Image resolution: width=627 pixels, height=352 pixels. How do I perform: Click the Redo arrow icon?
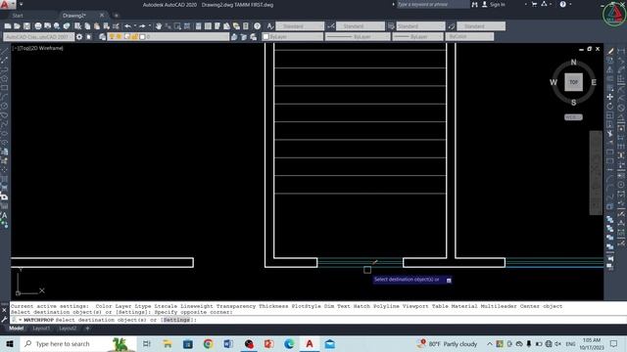coord(142,26)
